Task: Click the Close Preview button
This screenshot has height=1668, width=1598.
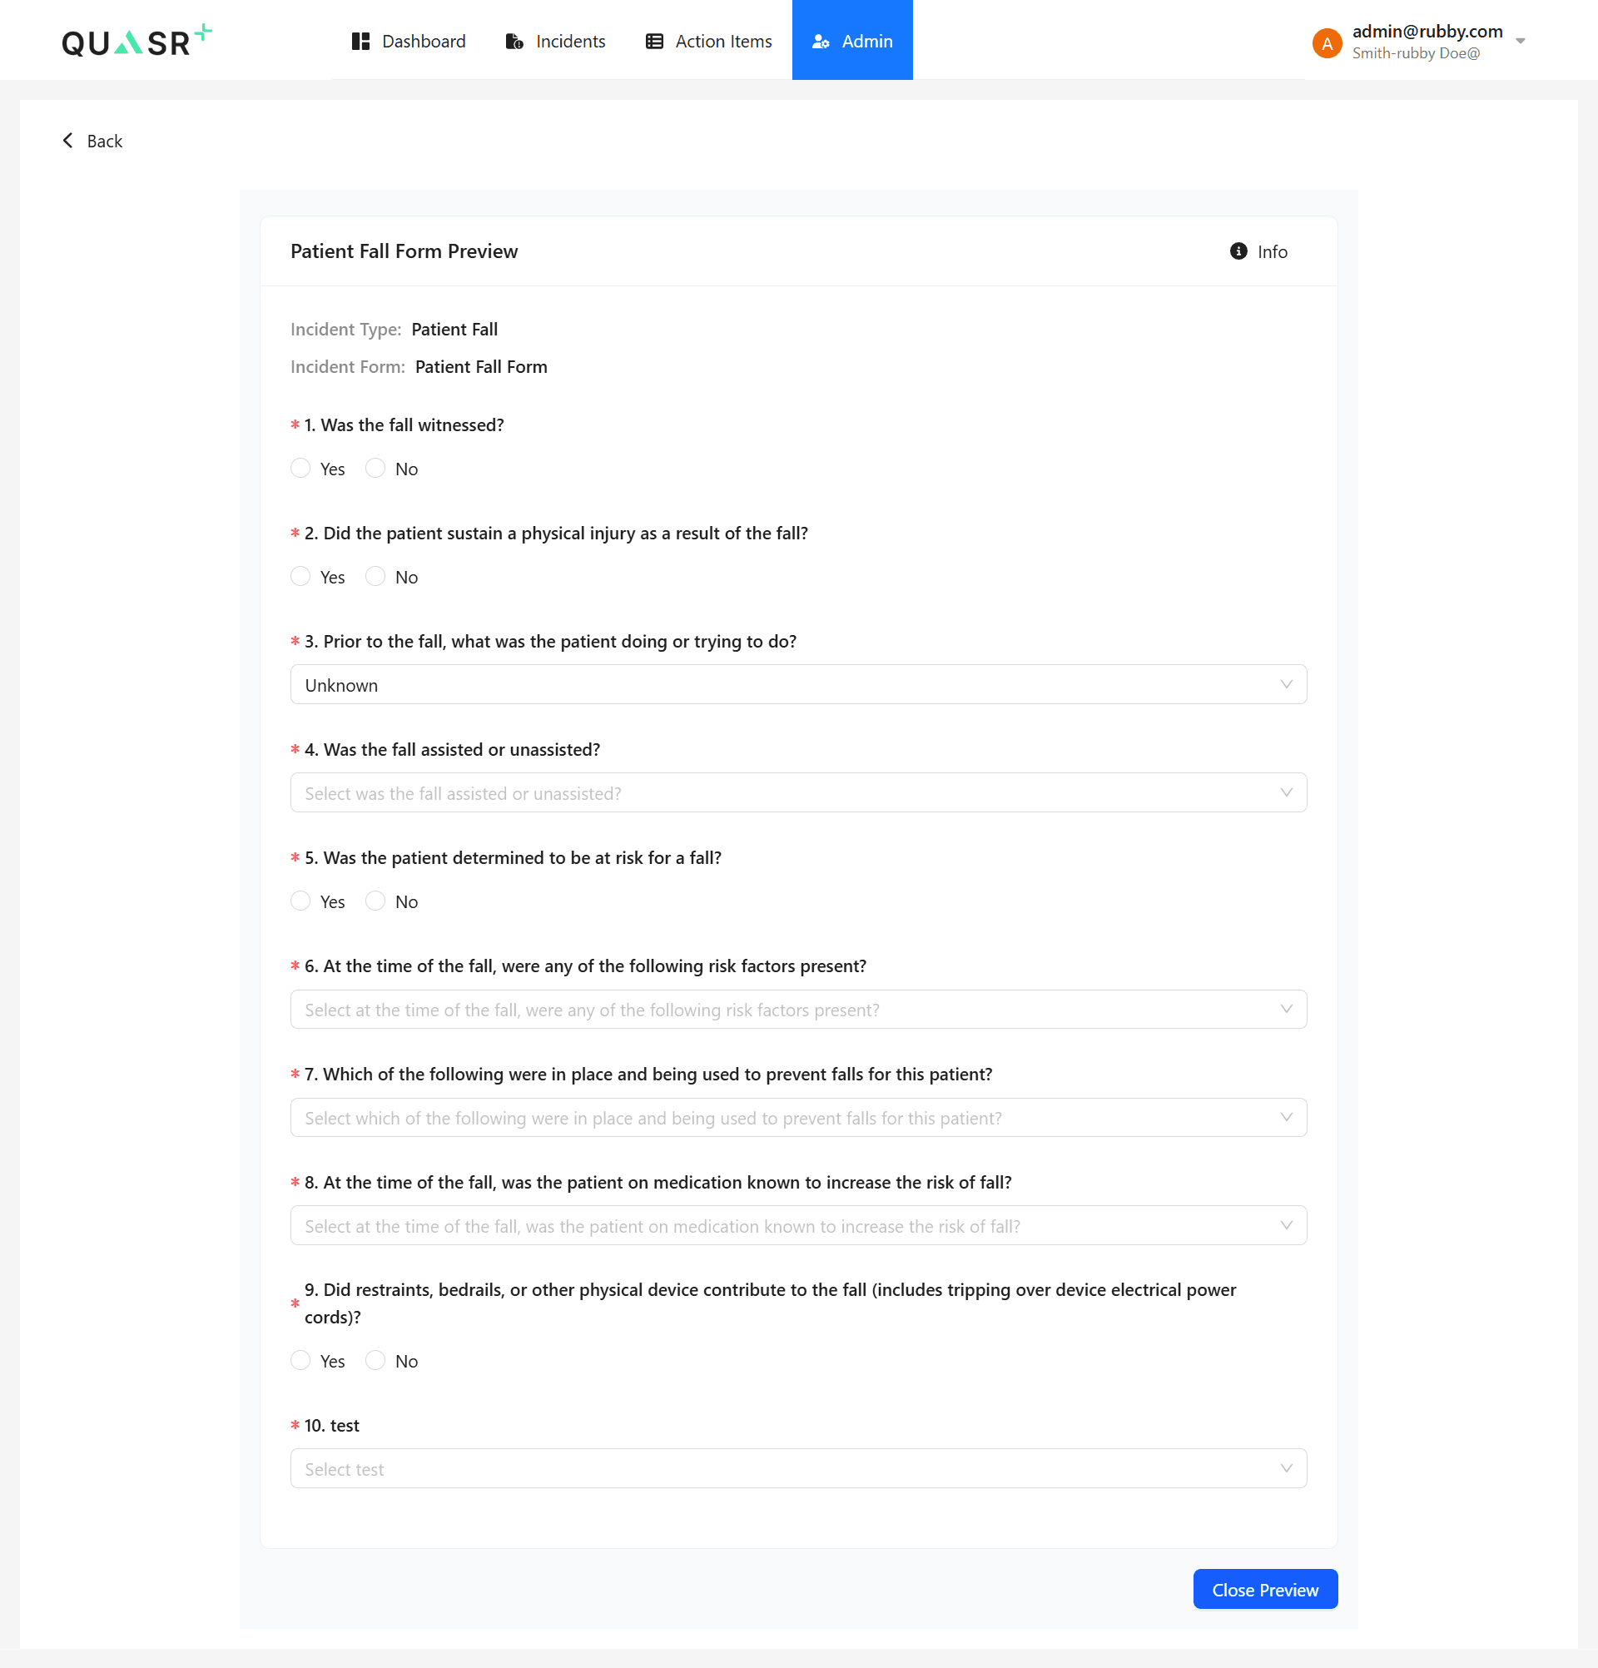Action: pos(1264,1589)
